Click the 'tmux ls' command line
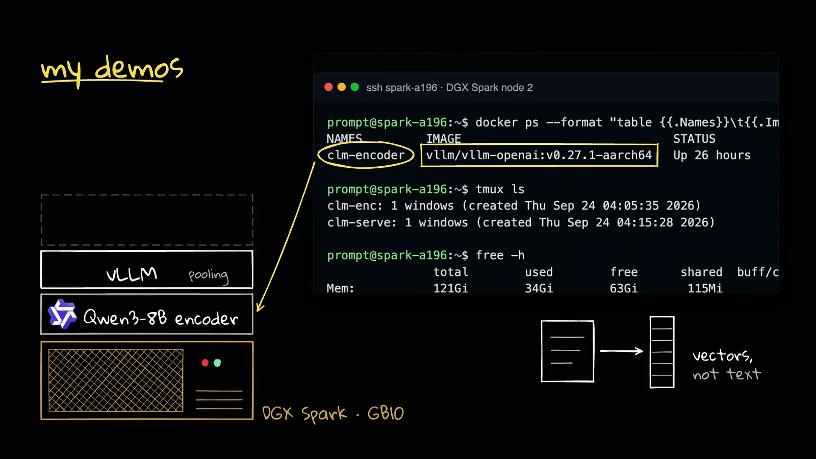This screenshot has width=816, height=459. pyautogui.click(x=426, y=189)
